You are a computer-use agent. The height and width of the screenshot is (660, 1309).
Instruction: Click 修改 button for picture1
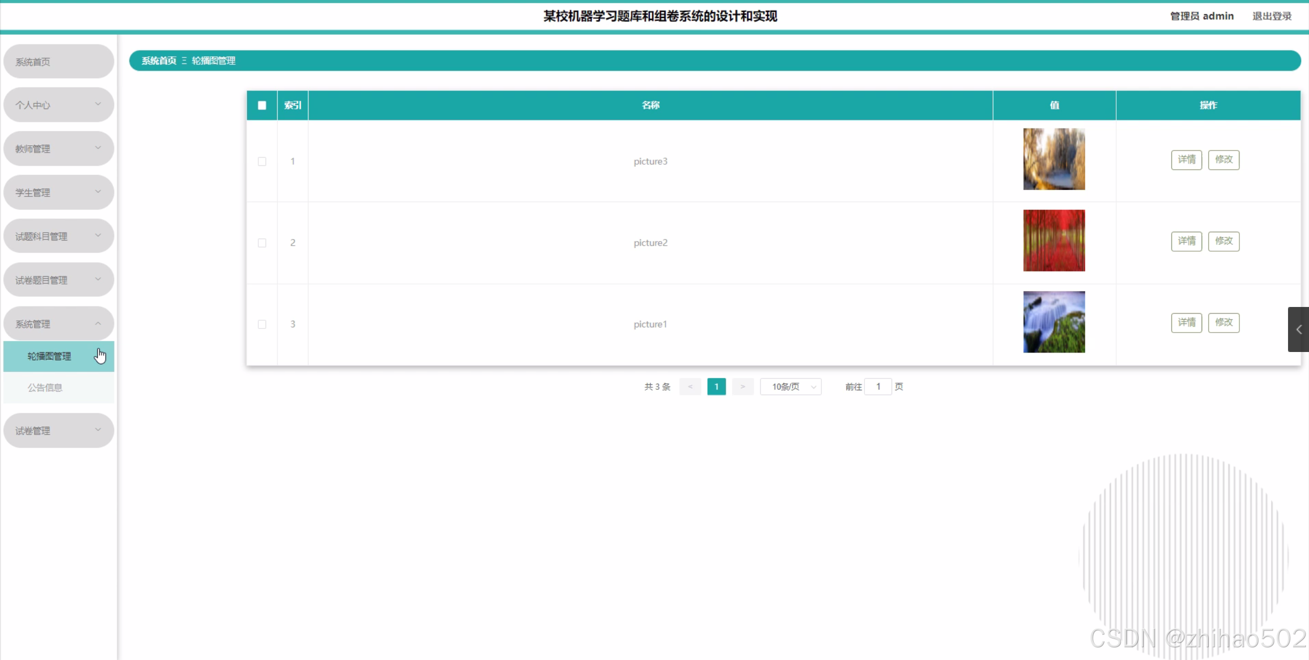(1224, 322)
